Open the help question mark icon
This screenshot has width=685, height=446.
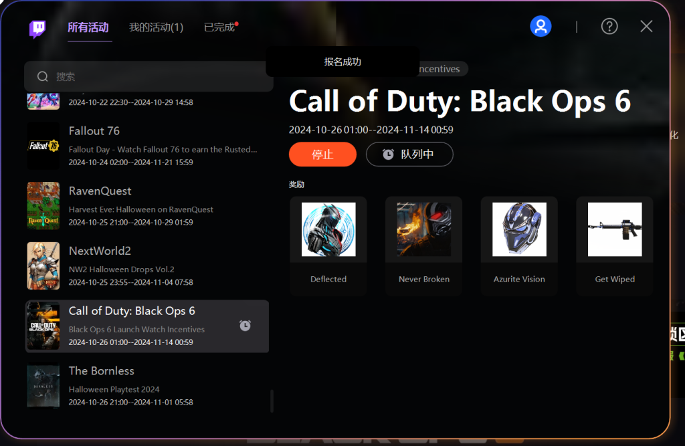(x=609, y=27)
